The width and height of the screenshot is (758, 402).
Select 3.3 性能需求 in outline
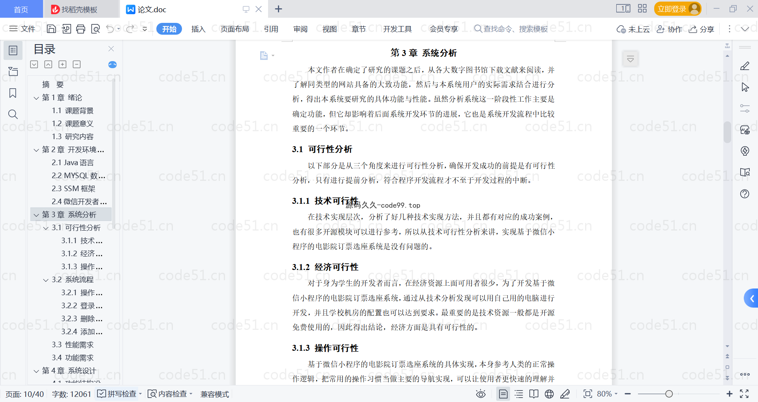point(73,345)
